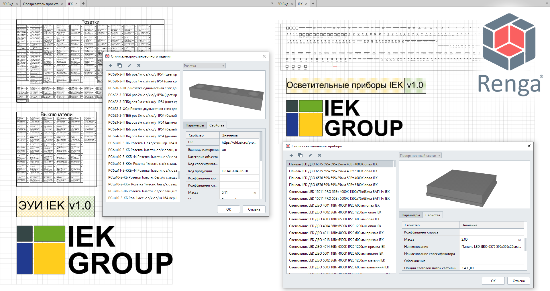This screenshot has width=550, height=291.
Task: Duplicate the selected lighting fixture style
Action: pyautogui.click(x=300, y=155)
